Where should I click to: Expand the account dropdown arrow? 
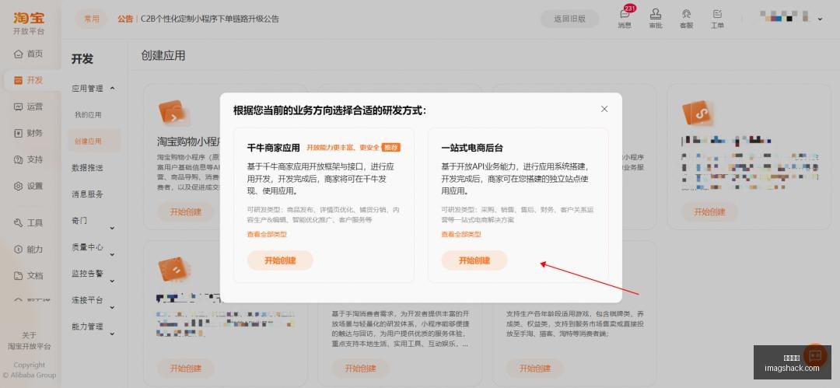820,19
